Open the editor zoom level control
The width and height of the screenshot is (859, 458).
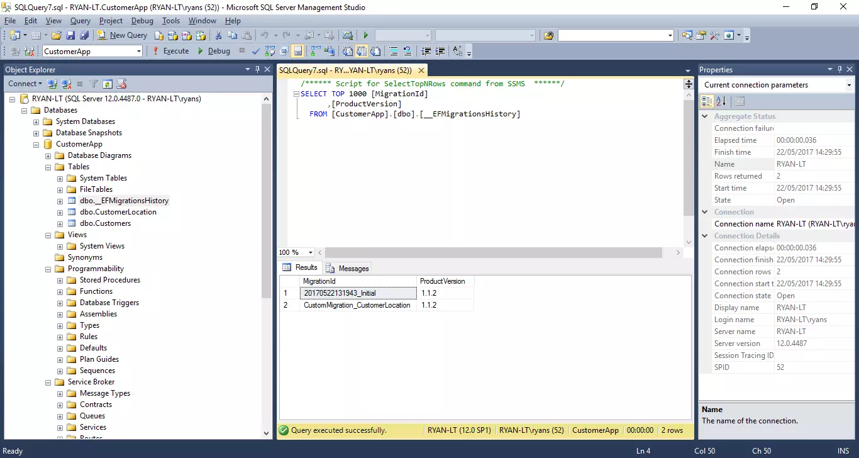[x=296, y=252]
